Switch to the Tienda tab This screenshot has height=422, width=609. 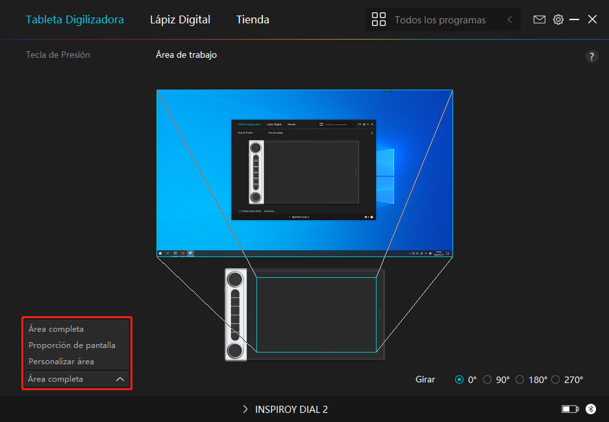pyautogui.click(x=253, y=19)
